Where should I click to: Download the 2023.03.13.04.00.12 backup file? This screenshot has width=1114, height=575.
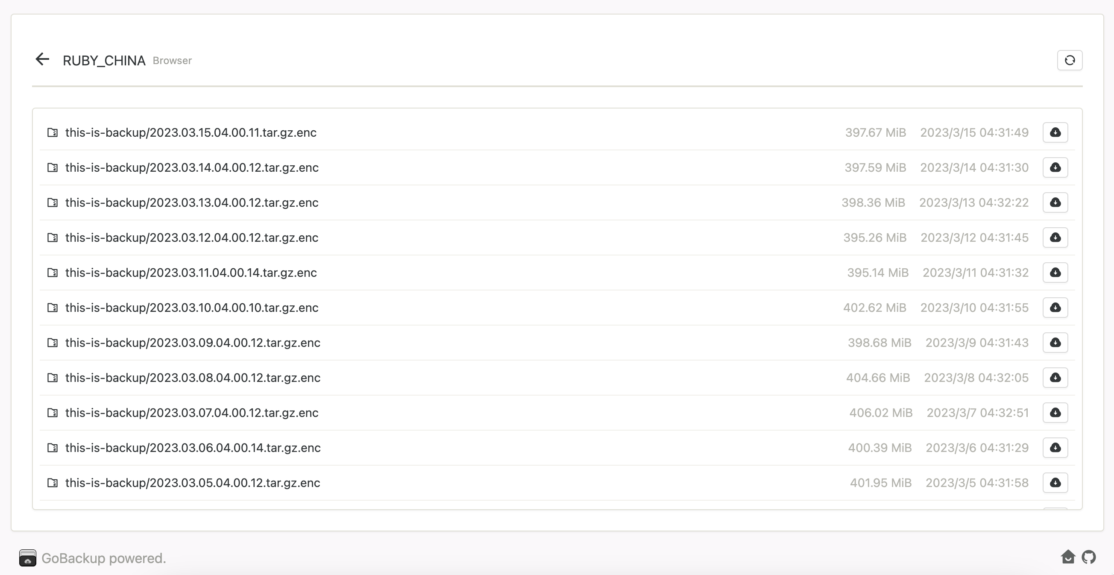click(1055, 202)
